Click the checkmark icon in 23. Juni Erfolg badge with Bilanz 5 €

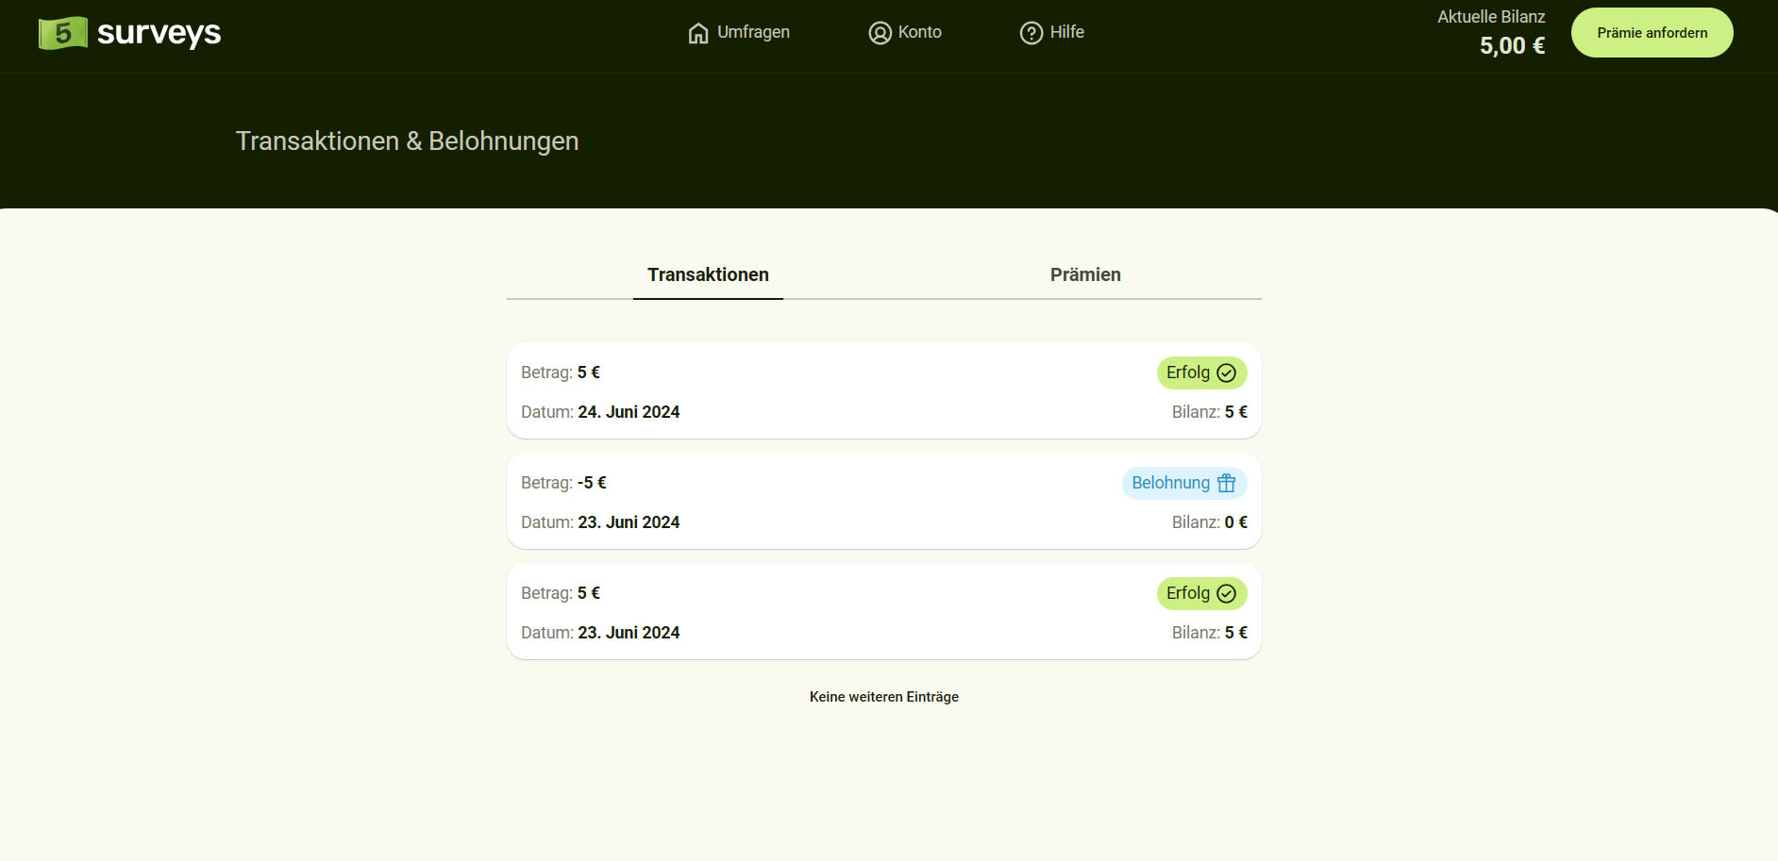coord(1226,593)
